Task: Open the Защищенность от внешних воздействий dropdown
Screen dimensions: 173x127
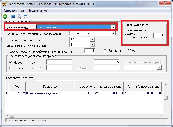Action: [113, 33]
